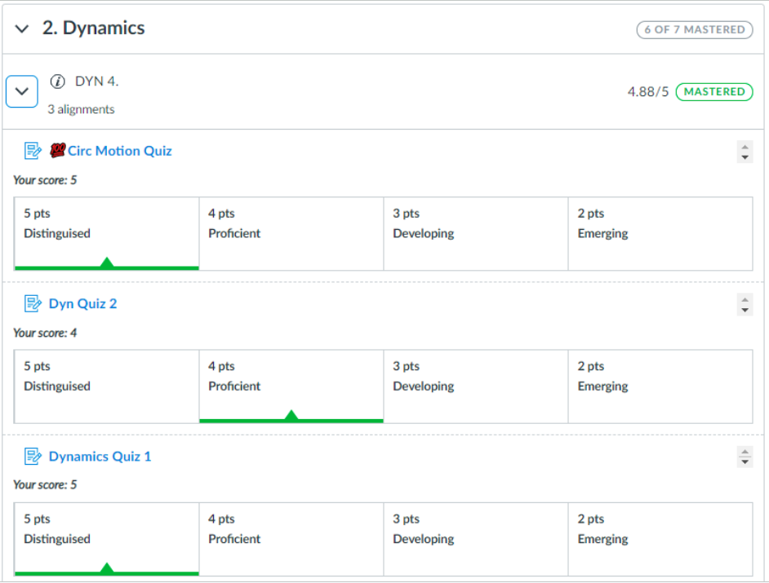Toggle the arrows icon in Dyn Quiz 2 row
Image resolution: width=769 pixels, height=583 pixels.
[x=745, y=305]
